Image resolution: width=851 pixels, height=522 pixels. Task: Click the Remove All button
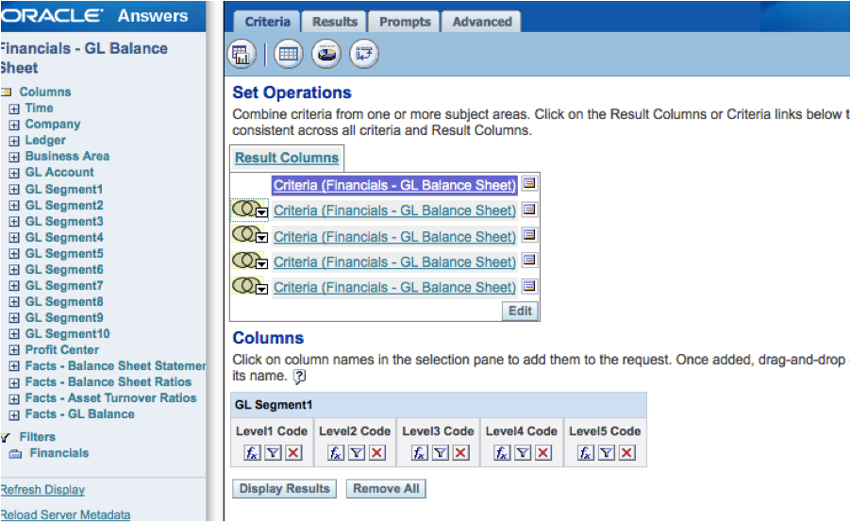[386, 489]
